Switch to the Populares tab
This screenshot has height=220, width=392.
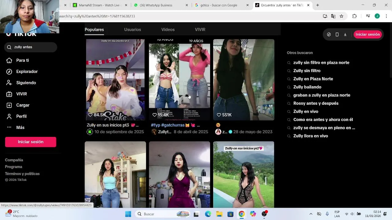[x=94, y=30]
